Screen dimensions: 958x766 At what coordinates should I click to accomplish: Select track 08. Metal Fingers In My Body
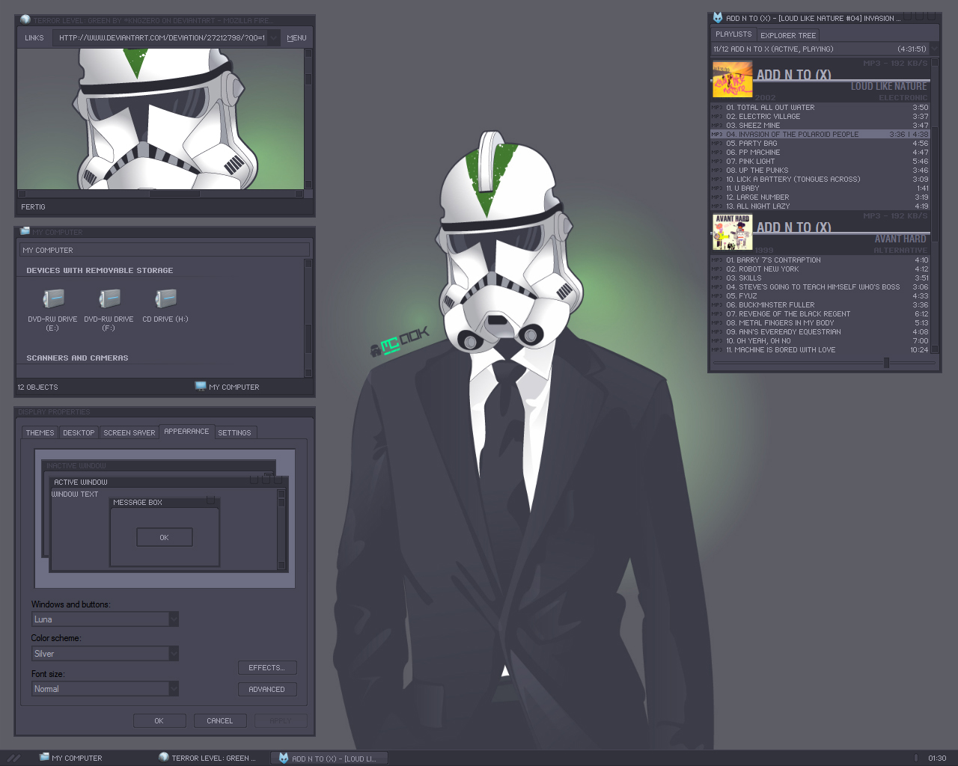click(x=820, y=323)
